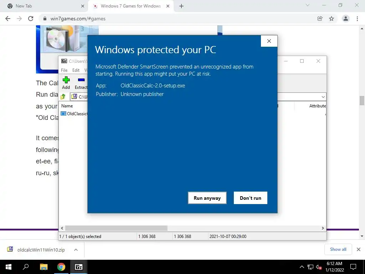Choose Don't run in SmartScreen dialog
This screenshot has height=274, width=365.
pos(251,198)
